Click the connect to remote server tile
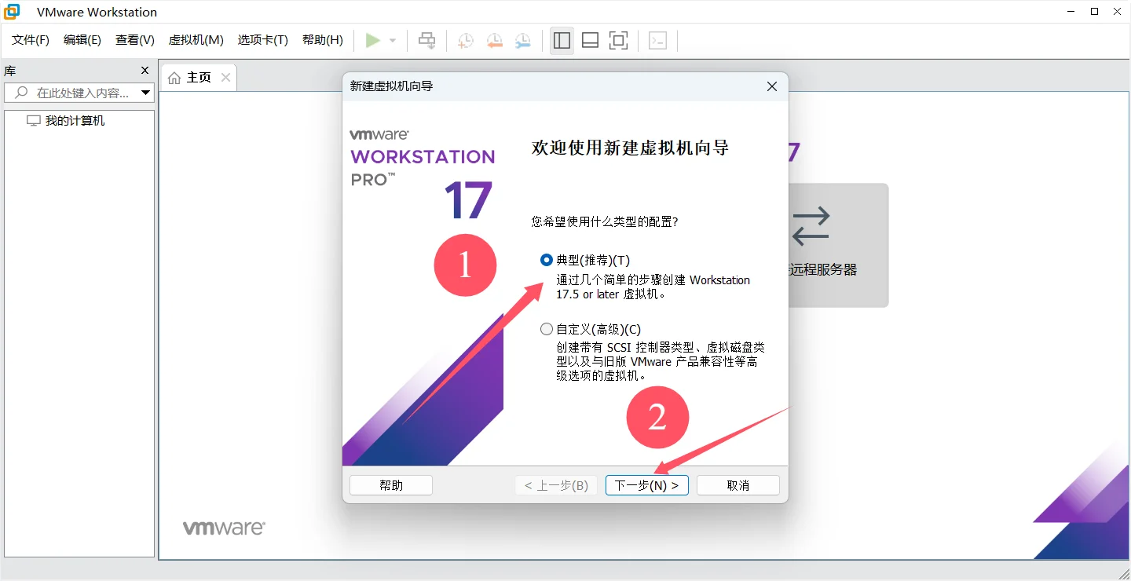1131x581 pixels. (838, 245)
